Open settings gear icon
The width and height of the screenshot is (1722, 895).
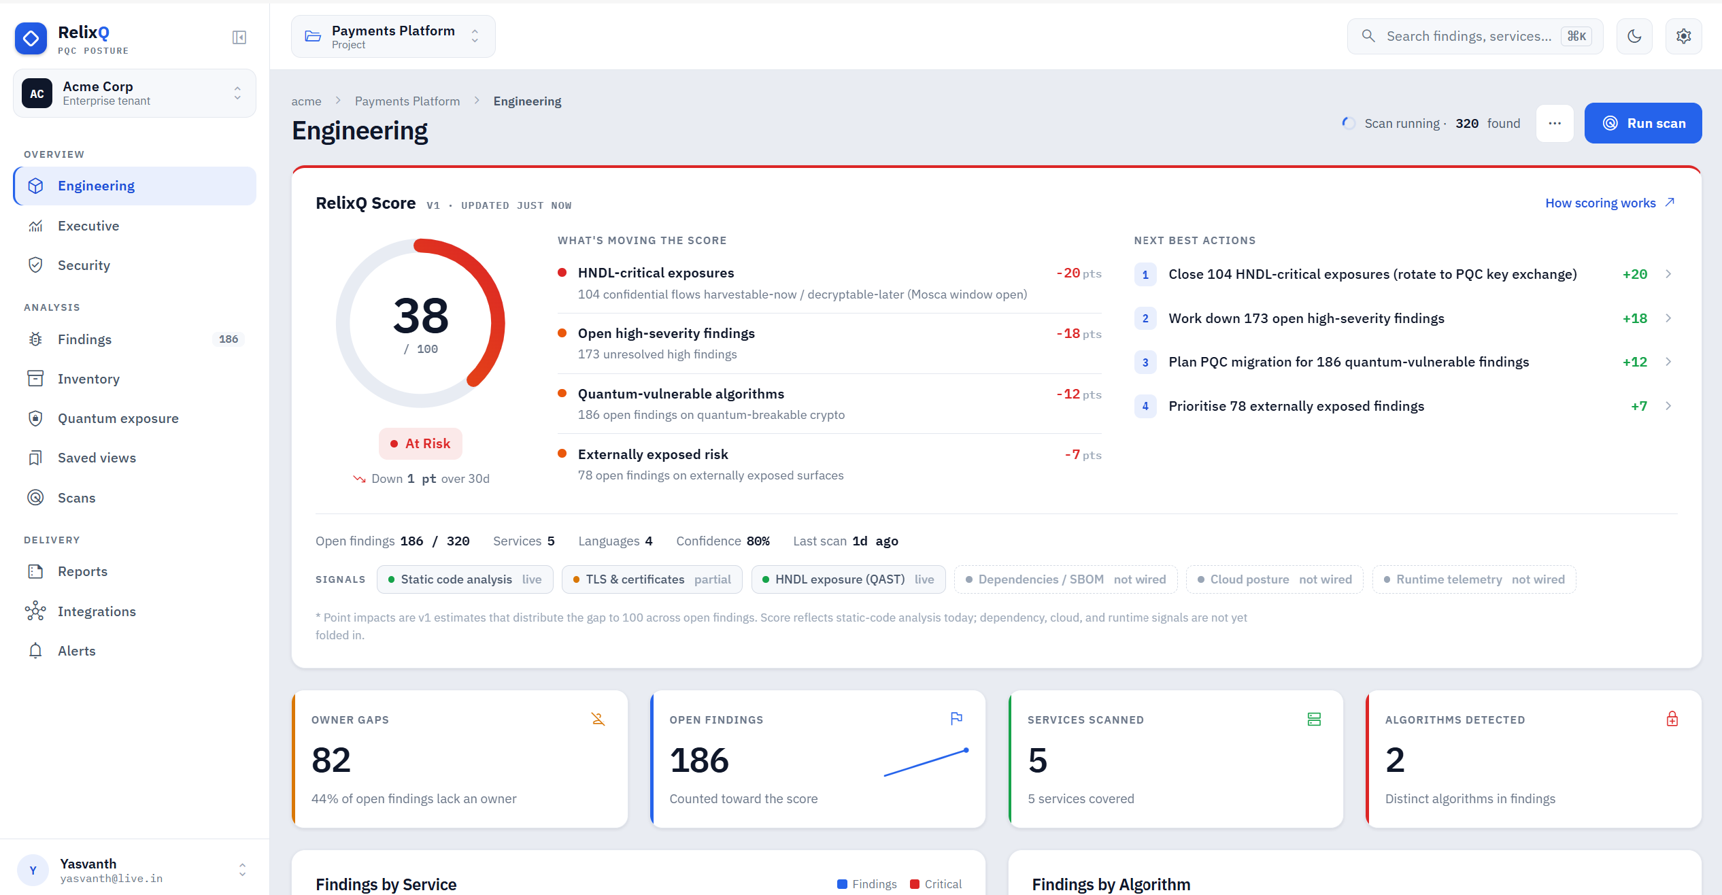[x=1683, y=36]
